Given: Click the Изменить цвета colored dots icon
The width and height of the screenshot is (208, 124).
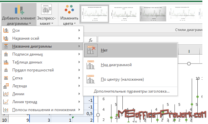Looking at the screenshot, I should [69, 9].
